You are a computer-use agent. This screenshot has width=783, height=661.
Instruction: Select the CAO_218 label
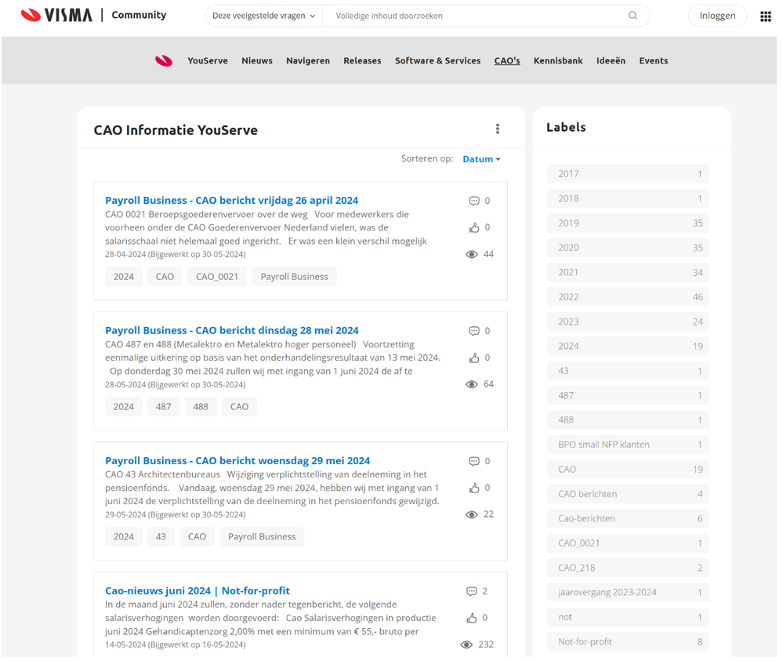point(628,568)
